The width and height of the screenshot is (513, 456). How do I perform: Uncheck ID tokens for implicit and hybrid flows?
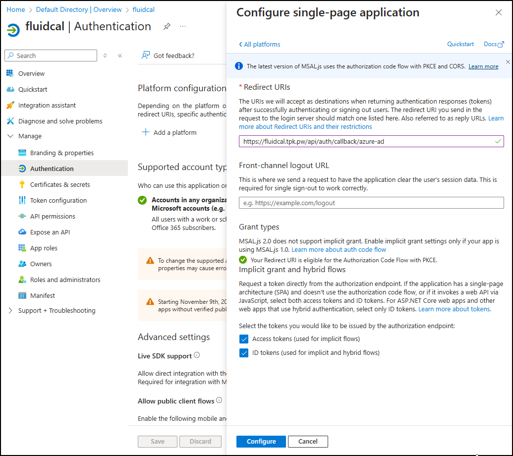(244, 353)
